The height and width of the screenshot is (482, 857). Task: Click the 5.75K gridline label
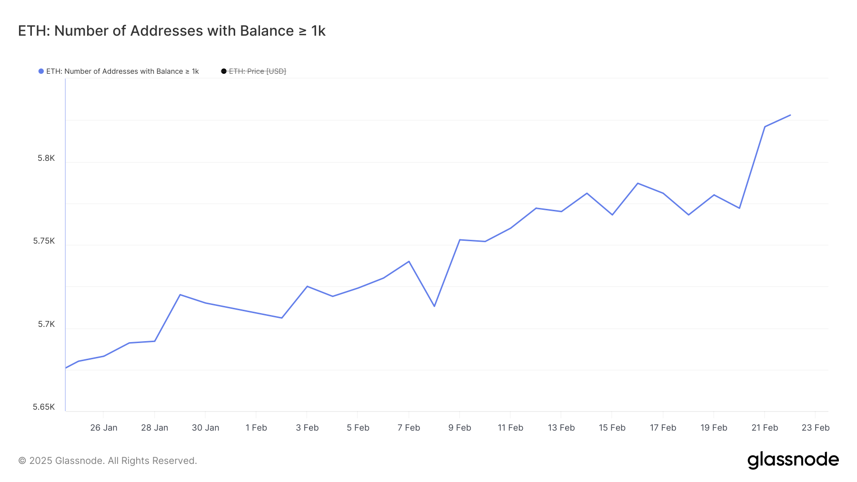pos(43,241)
